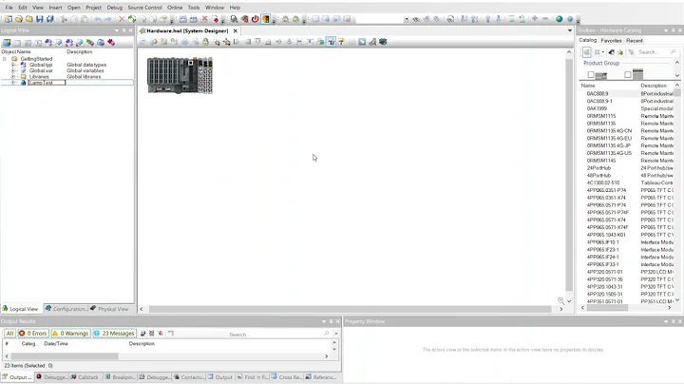
Task: Collapse the GettingStarted project node
Action: 5,59
